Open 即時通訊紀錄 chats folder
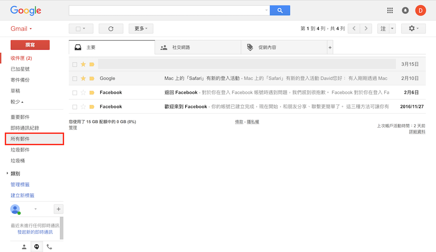Viewport: 436px width, 252px height. [25, 128]
